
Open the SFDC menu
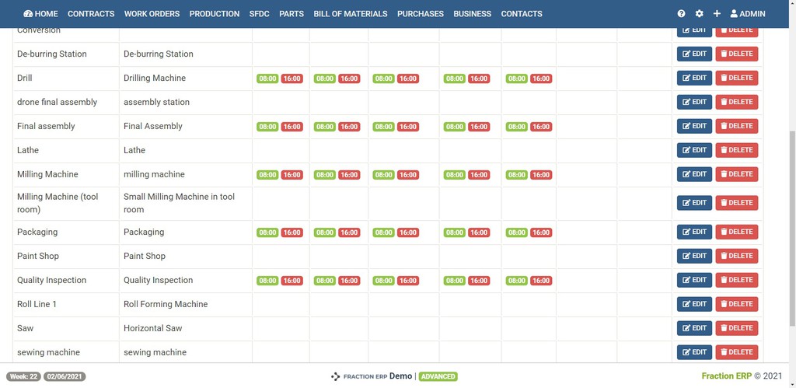[260, 14]
